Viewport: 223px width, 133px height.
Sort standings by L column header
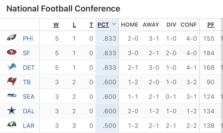74,24
